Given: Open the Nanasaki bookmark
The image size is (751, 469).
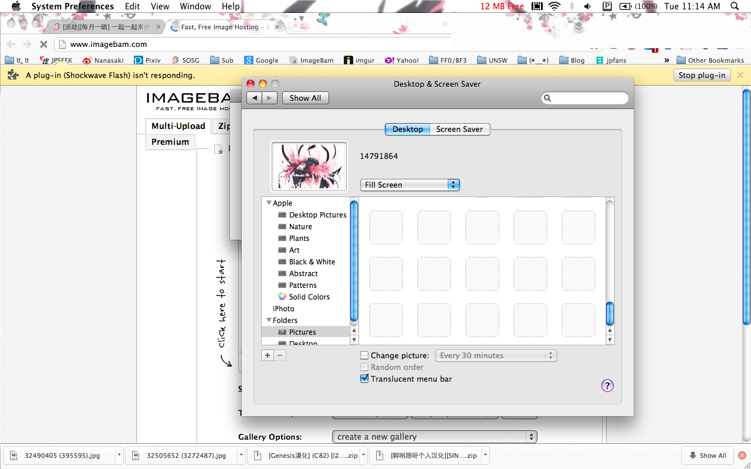Looking at the screenshot, I should click(103, 60).
